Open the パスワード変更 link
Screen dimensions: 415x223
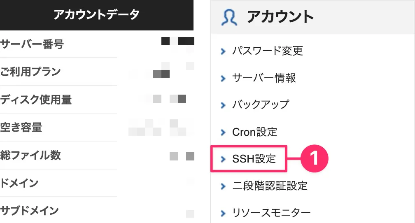(268, 51)
